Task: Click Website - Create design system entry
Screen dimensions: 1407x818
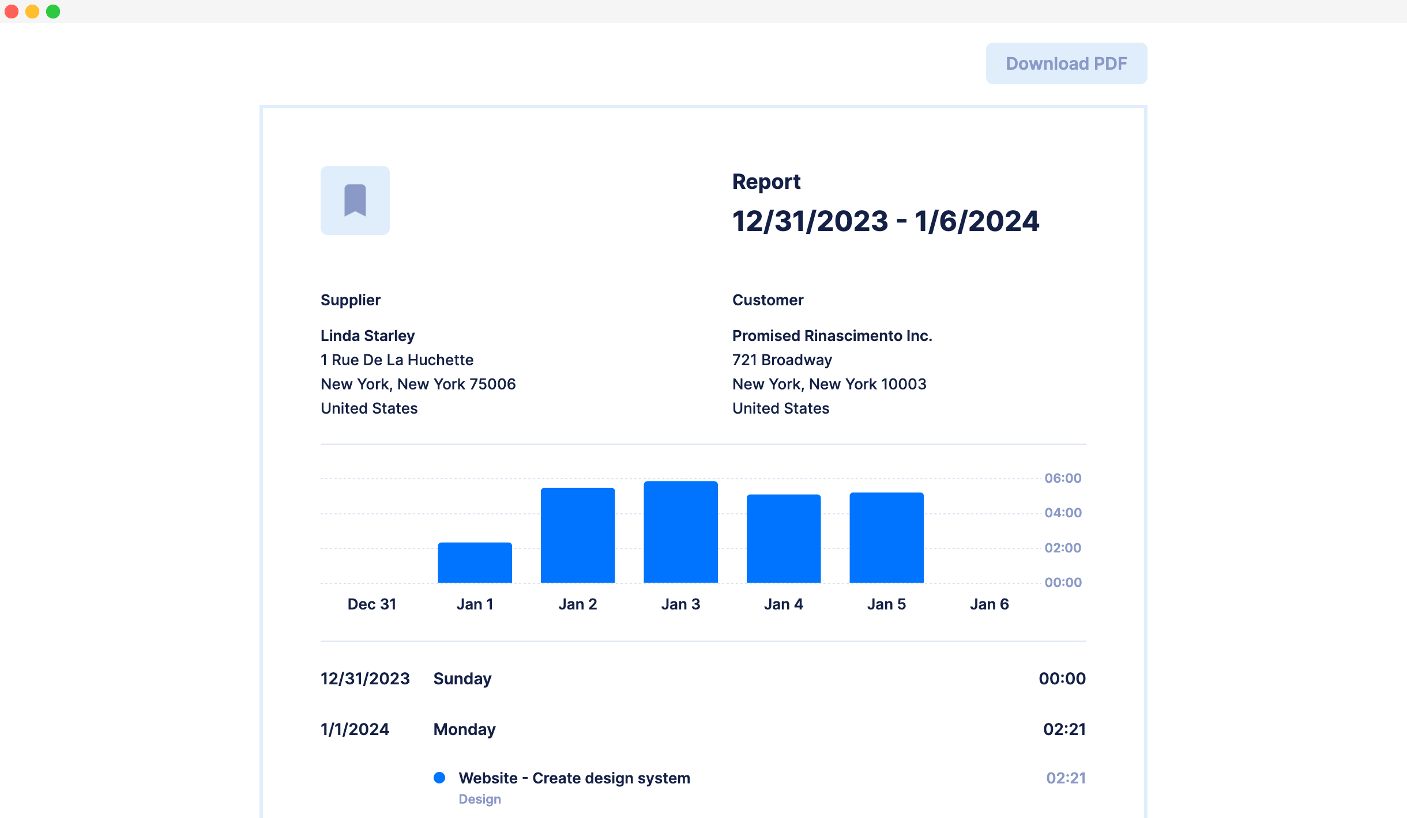Action: (x=574, y=778)
